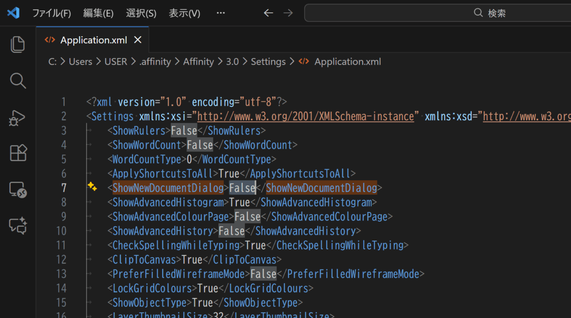Open the Explorer view in activity bar
The image size is (571, 318).
coord(18,44)
